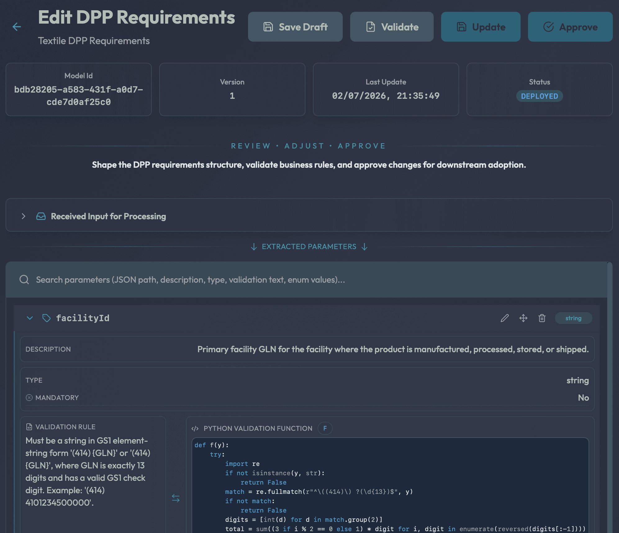The height and width of the screenshot is (533, 619).
Task: Click the down arrow left of Extracted Parameters
Action: [254, 247]
